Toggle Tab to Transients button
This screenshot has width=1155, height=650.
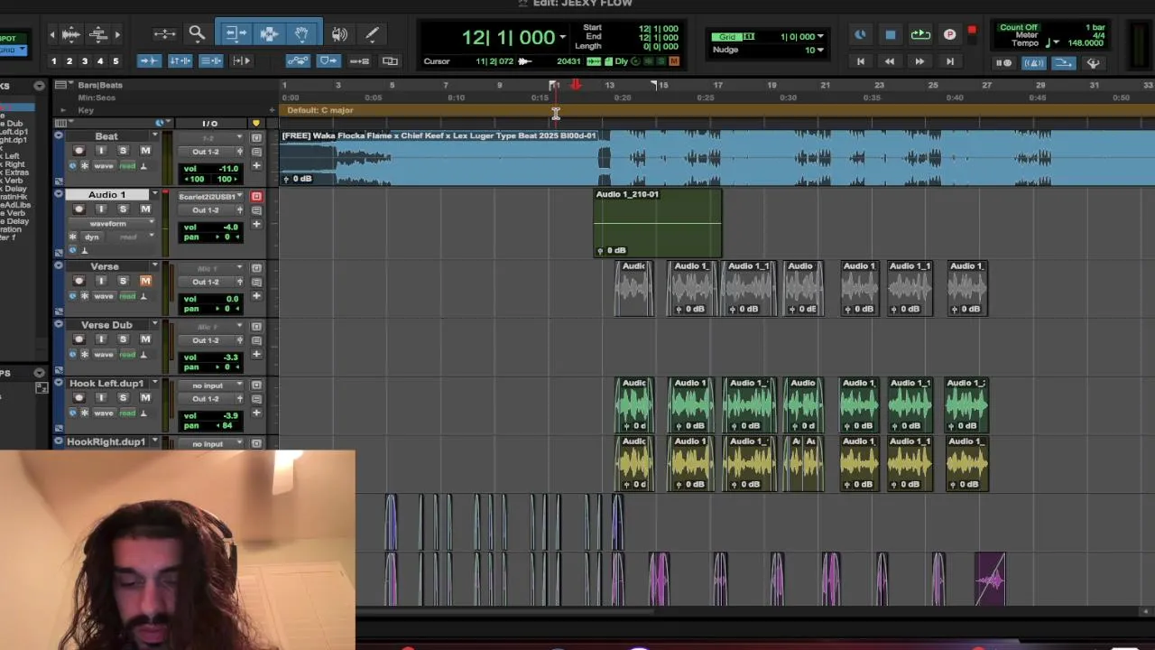tap(149, 61)
